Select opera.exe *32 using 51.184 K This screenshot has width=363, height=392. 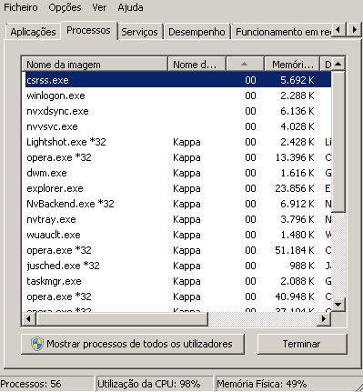tap(177, 250)
